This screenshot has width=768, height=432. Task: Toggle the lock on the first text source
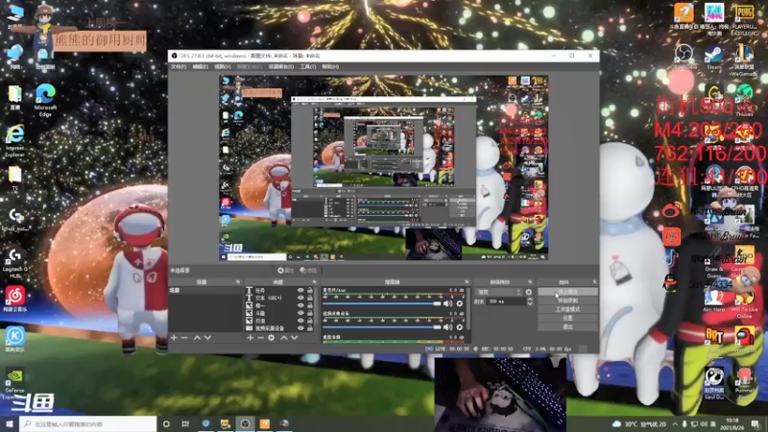pos(309,291)
